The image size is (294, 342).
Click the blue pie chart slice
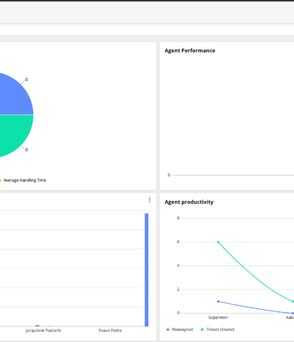[15, 96]
